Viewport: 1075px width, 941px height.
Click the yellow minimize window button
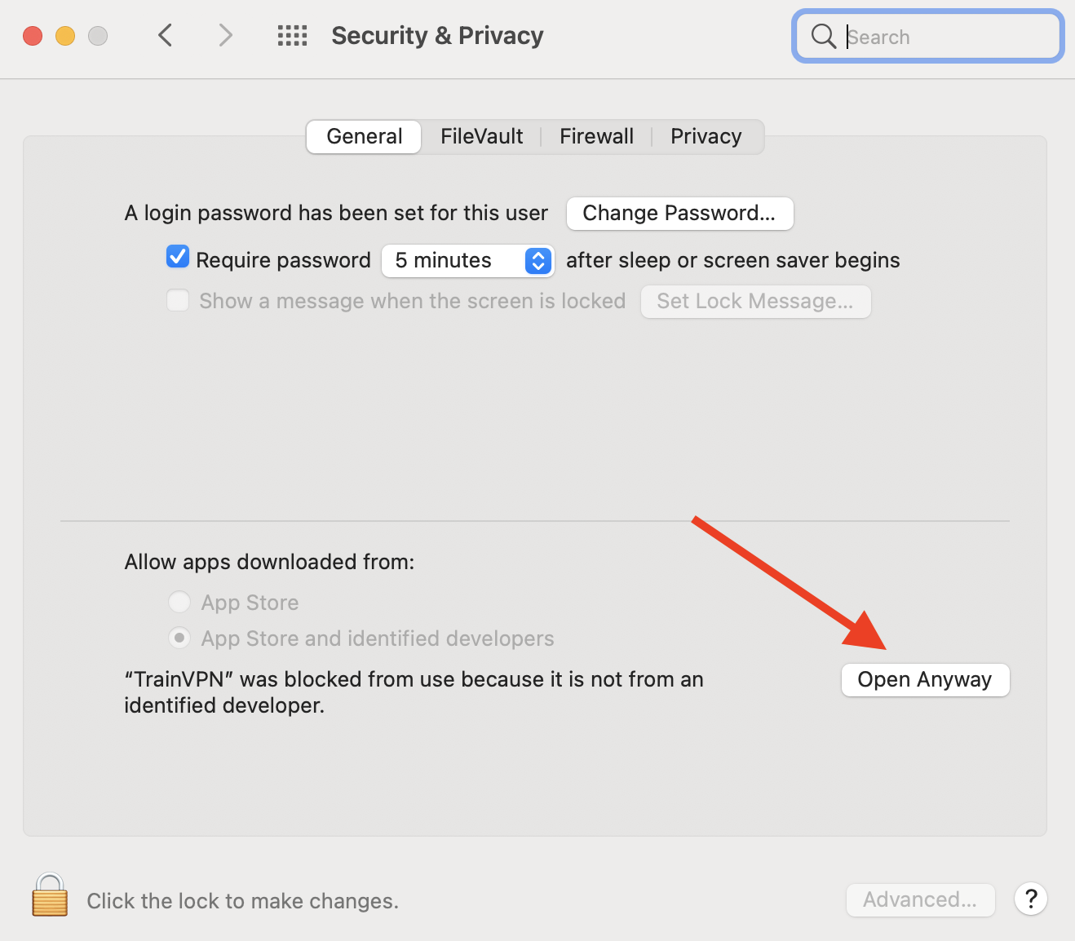pos(65,36)
